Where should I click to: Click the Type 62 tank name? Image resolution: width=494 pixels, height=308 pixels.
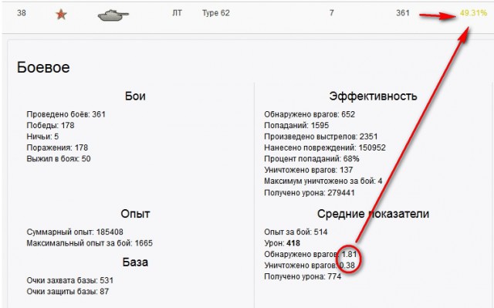point(216,13)
